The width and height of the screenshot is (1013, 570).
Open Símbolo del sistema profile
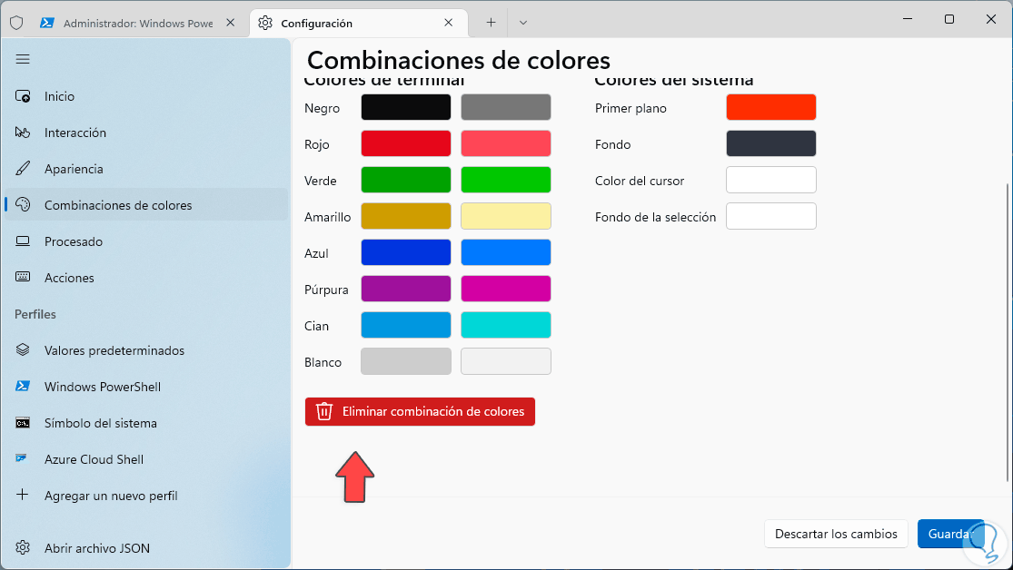100,423
